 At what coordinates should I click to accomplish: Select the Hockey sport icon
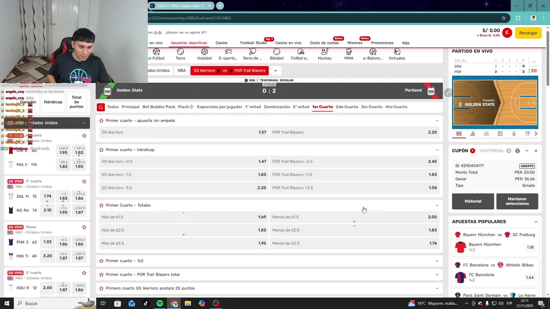pyautogui.click(x=325, y=54)
